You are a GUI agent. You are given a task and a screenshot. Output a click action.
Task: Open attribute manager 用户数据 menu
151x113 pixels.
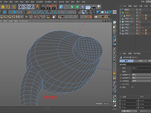pyautogui.click(x=137, y=54)
